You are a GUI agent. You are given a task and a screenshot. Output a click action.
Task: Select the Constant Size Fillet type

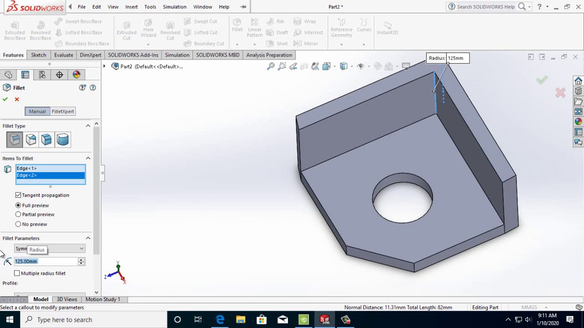pos(15,139)
